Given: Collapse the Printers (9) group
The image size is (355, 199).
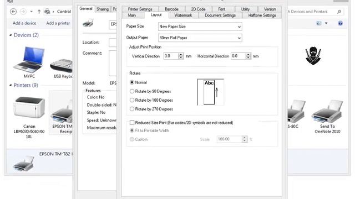Looking at the screenshot, I should [11, 85].
